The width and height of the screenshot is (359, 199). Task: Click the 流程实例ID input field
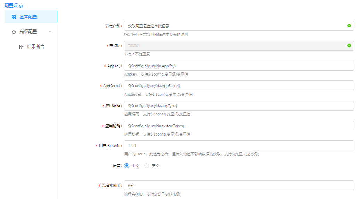238,185
